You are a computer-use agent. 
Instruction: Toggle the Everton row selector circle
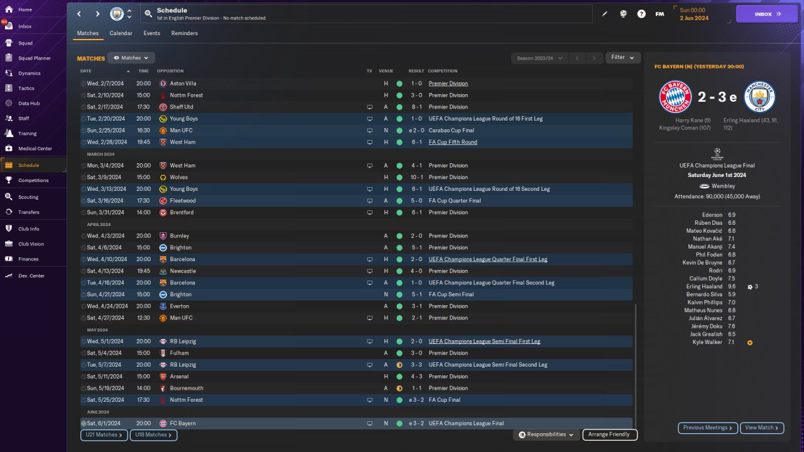coord(84,306)
